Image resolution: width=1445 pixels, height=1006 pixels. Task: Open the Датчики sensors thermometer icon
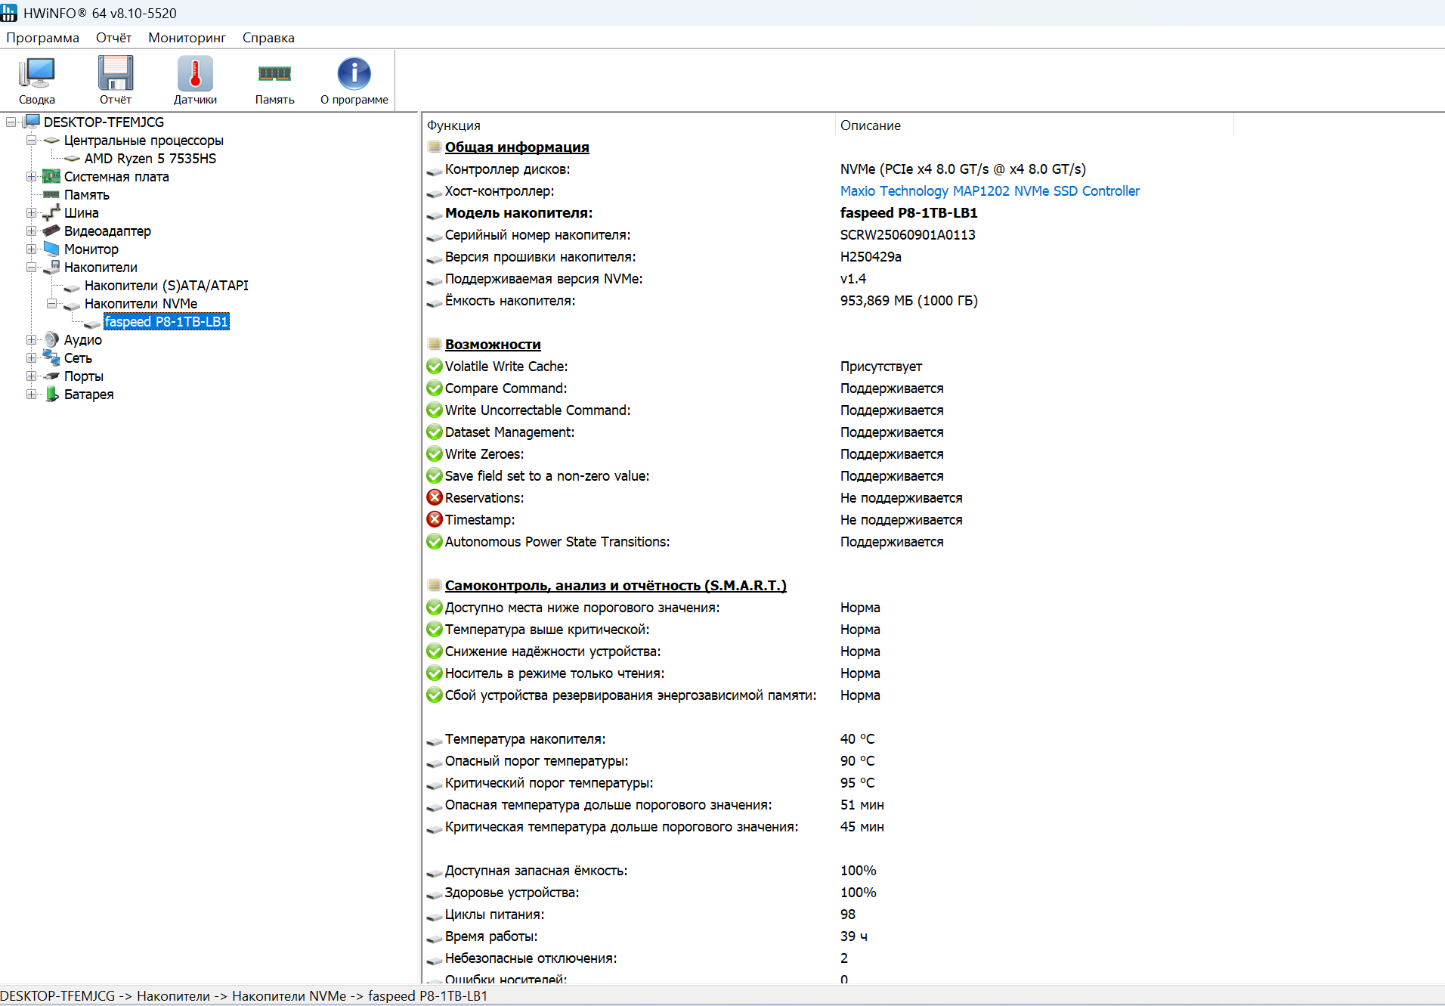pos(195,79)
